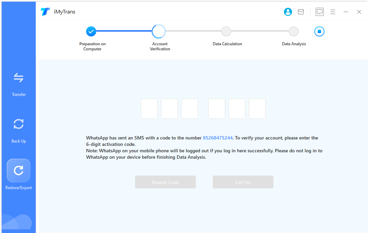368x233 pixels.
Task: Click the iMyTrans logo icon
Action: [45, 12]
